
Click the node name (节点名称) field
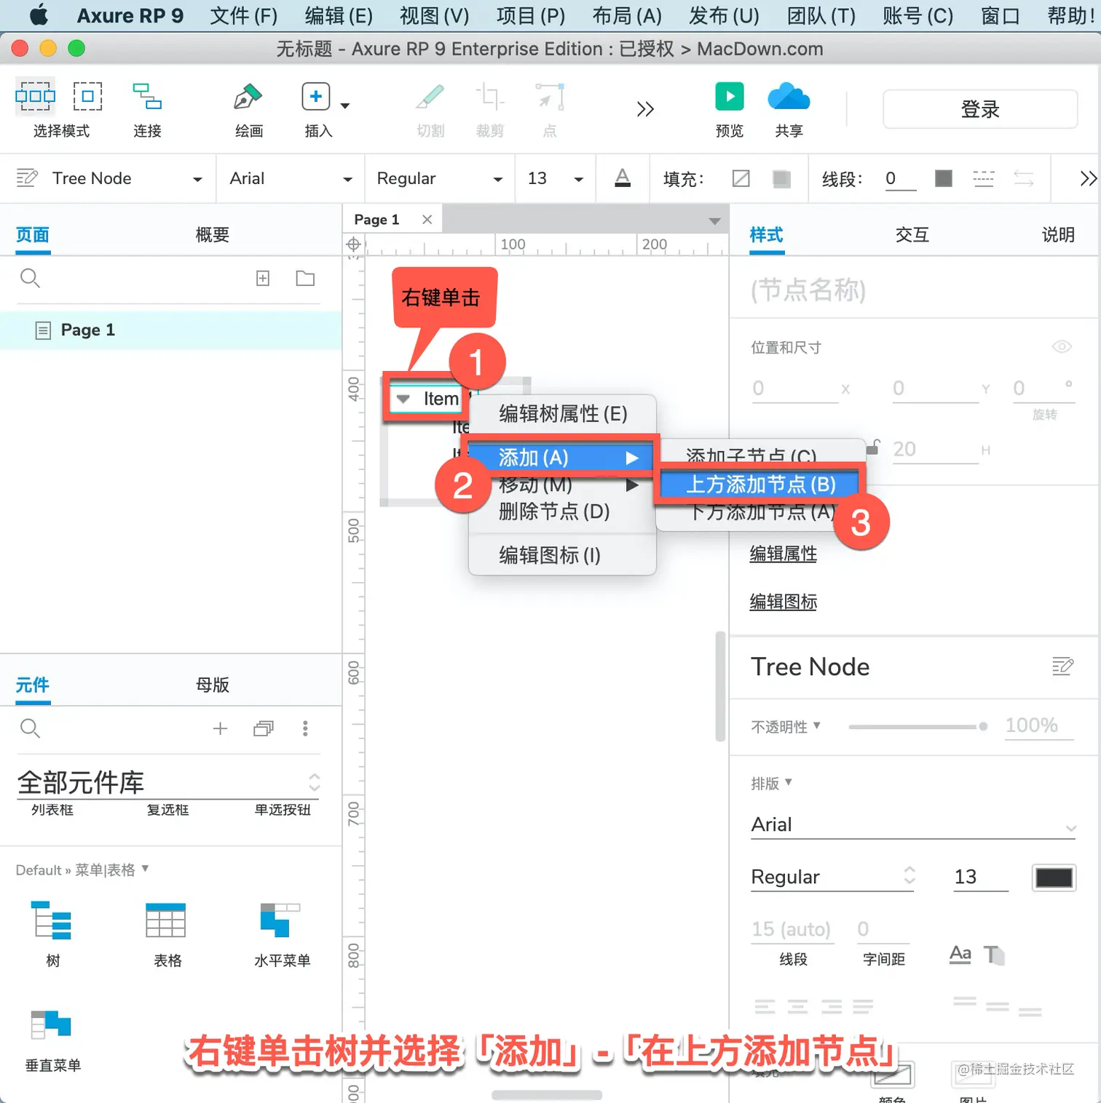click(913, 290)
